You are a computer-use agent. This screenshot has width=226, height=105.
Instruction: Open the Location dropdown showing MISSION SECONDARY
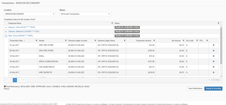tap(30, 14)
